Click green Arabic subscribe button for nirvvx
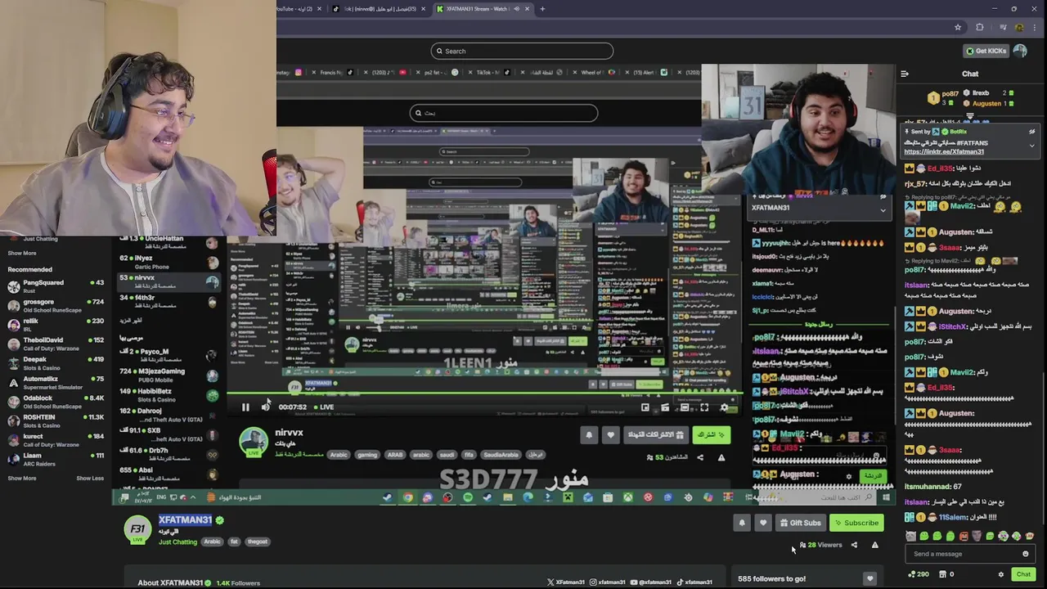Screen dimensions: 1047x589 [711, 435]
